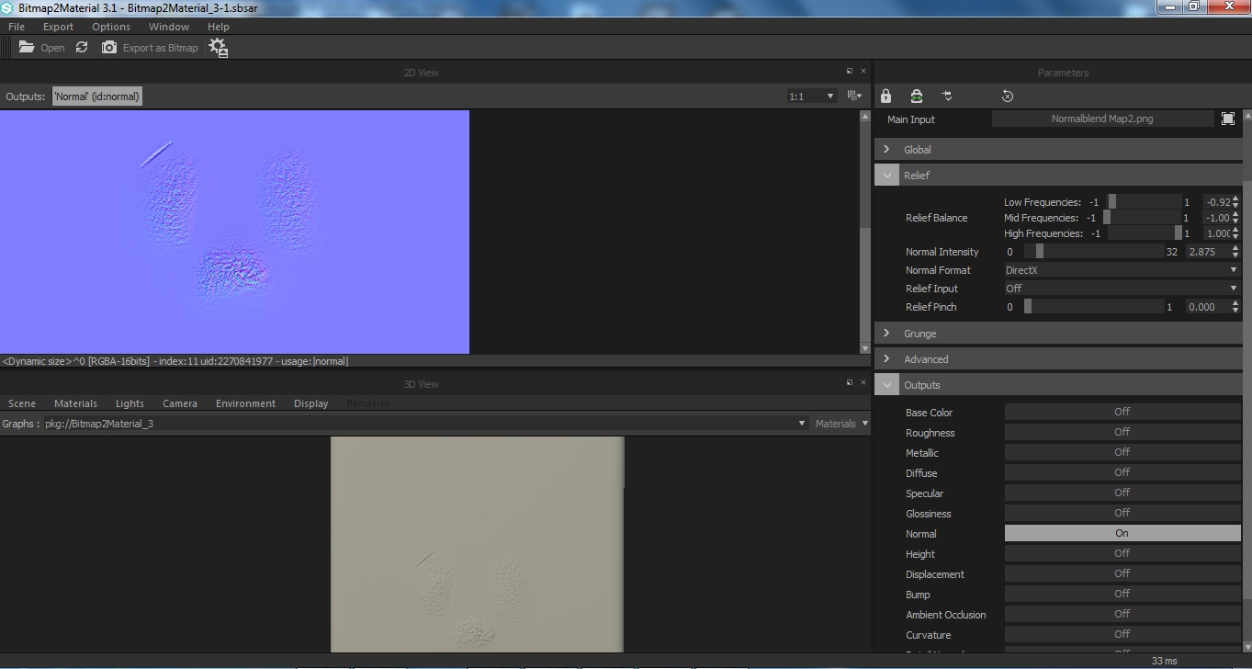Toggle Base Color output

coord(1122,412)
